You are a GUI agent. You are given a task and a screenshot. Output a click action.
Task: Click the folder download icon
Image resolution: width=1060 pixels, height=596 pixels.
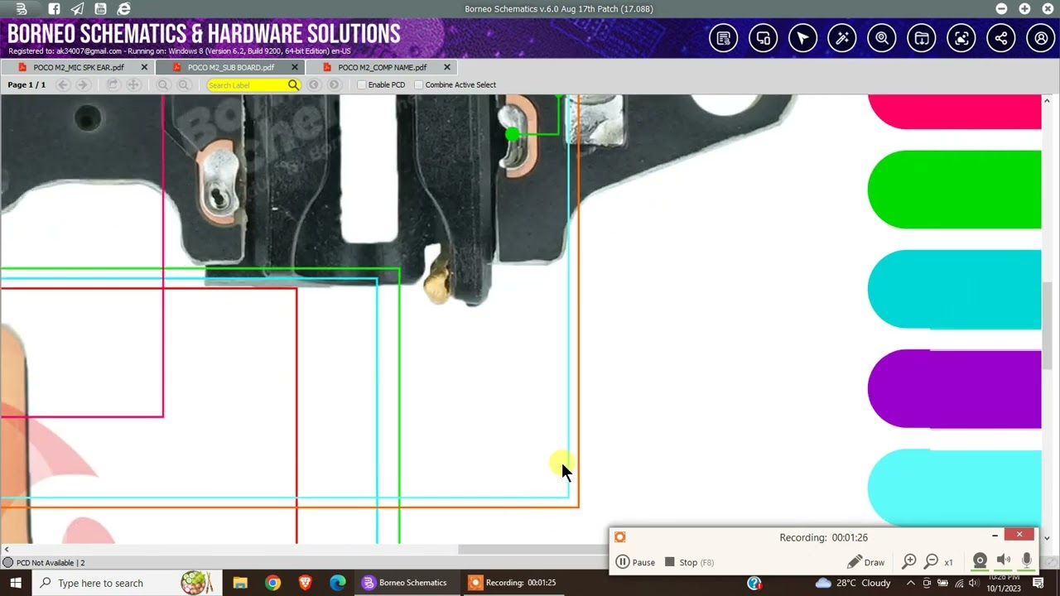point(922,38)
